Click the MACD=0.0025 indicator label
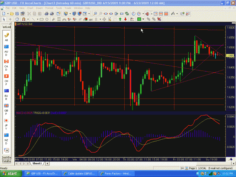 (x=25, y=113)
